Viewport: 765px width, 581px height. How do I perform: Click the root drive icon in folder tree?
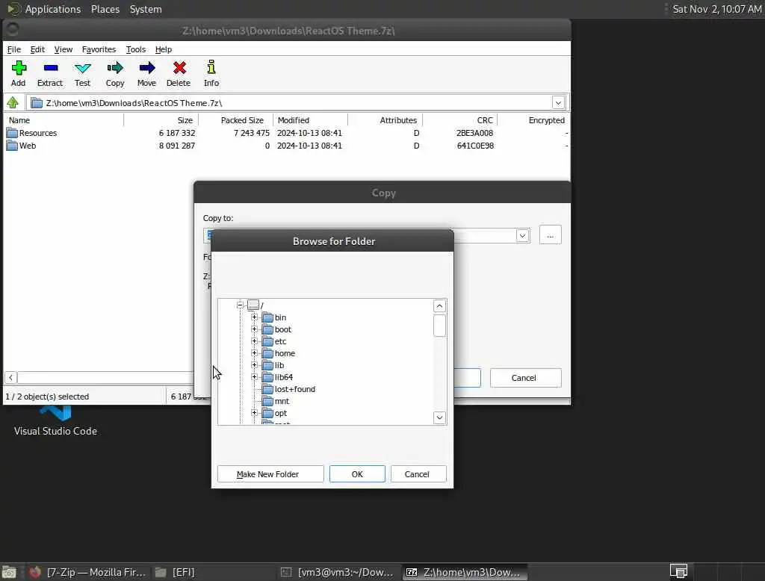[x=253, y=305]
